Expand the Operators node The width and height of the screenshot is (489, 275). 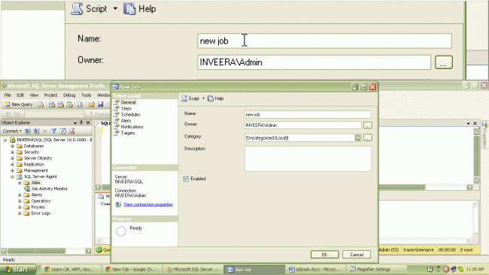[20, 201]
